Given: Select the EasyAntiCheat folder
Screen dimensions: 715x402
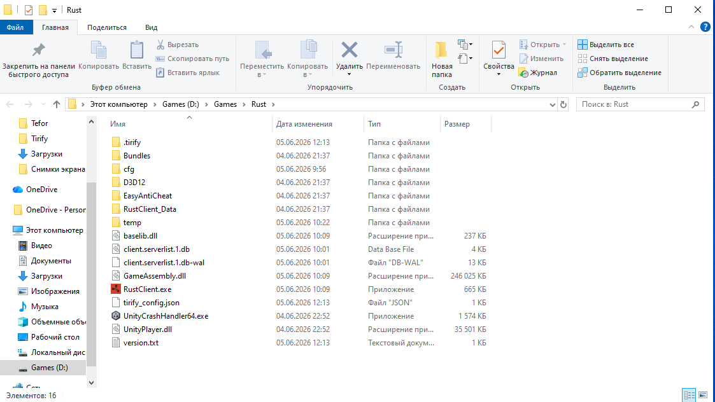Looking at the screenshot, I should pyautogui.click(x=147, y=195).
